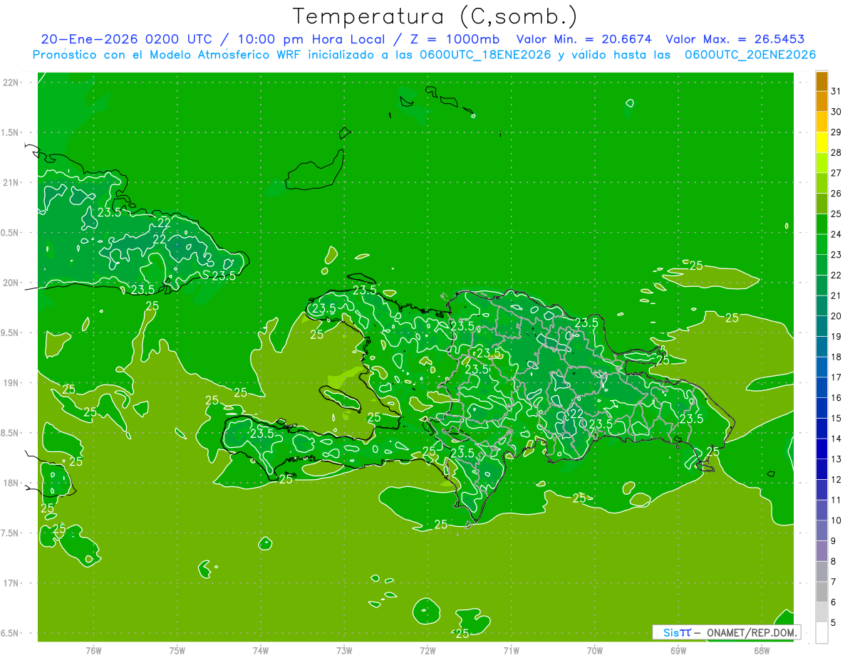Click the '21N' latitude axis label
855x660 pixels.
tap(12, 182)
